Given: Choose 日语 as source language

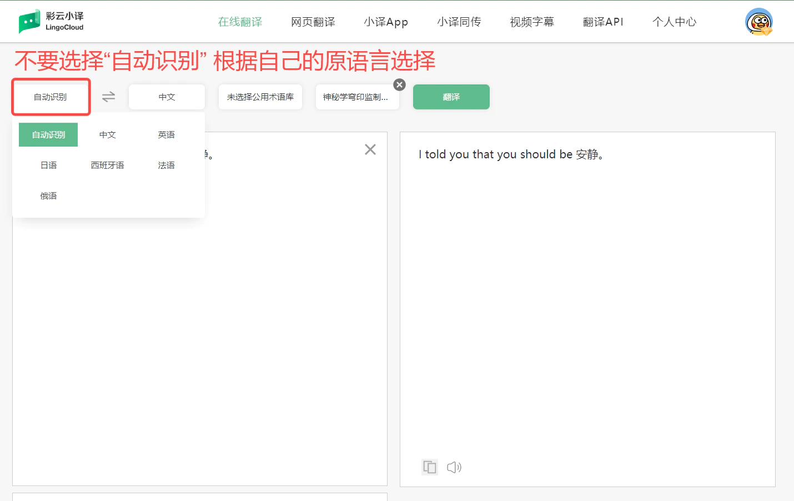Looking at the screenshot, I should point(48,166).
